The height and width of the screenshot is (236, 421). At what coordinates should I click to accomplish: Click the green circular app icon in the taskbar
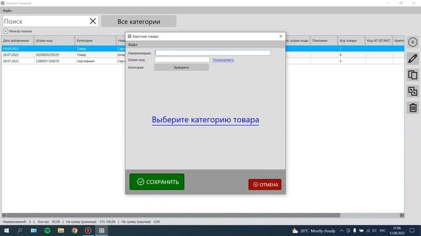click(47, 231)
